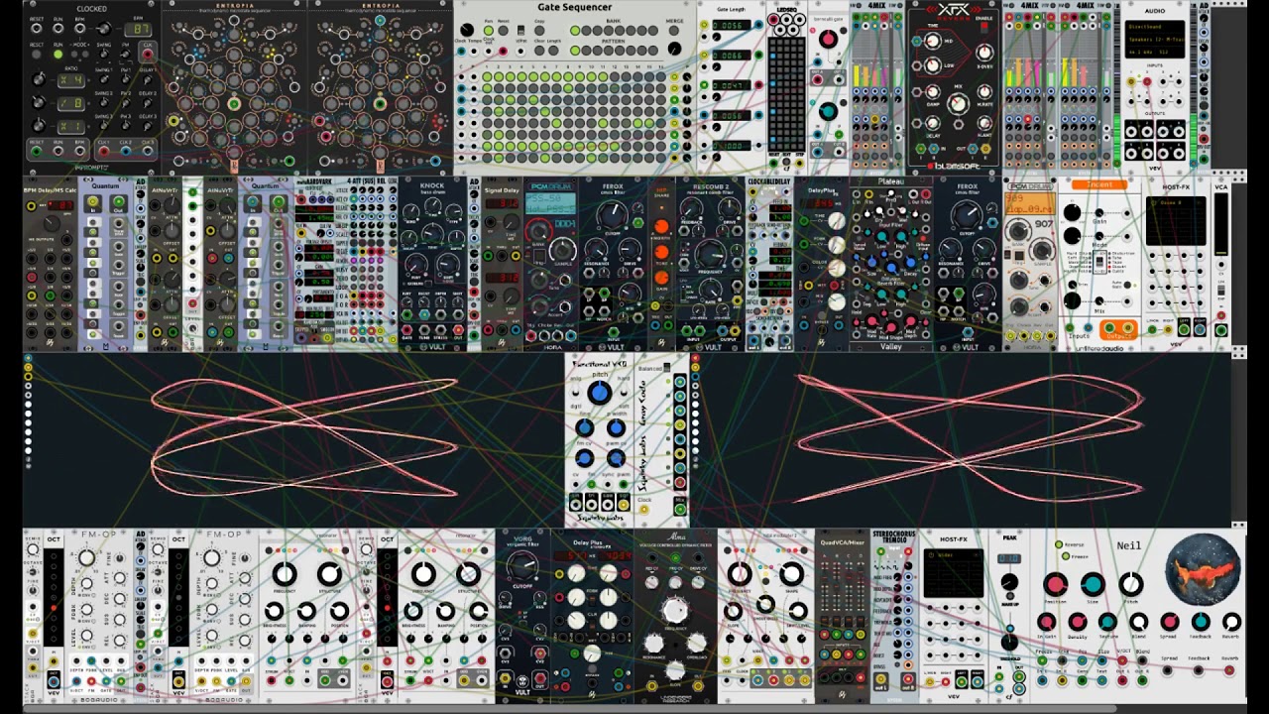Click the Mix knob on Incent
Image resolution: width=1269 pixels, height=714 pixels.
point(1073,300)
